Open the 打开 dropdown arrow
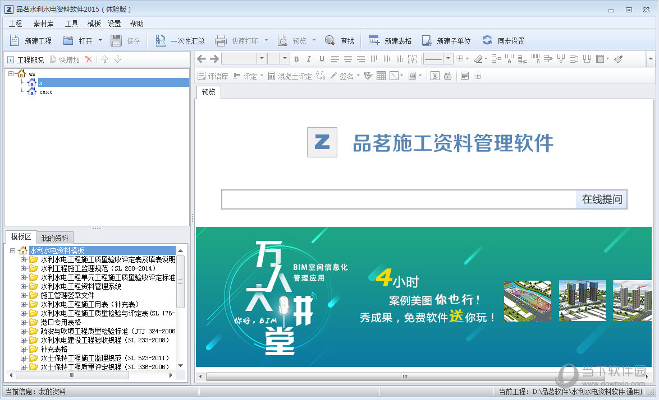659x400 pixels. (x=100, y=40)
